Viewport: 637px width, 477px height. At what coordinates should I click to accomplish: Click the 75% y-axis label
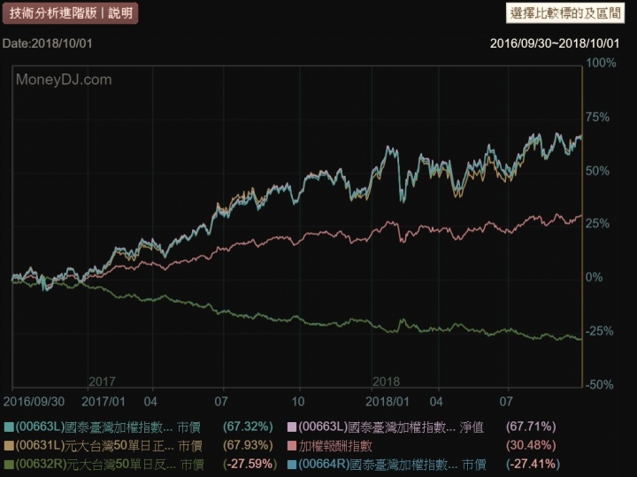(597, 118)
